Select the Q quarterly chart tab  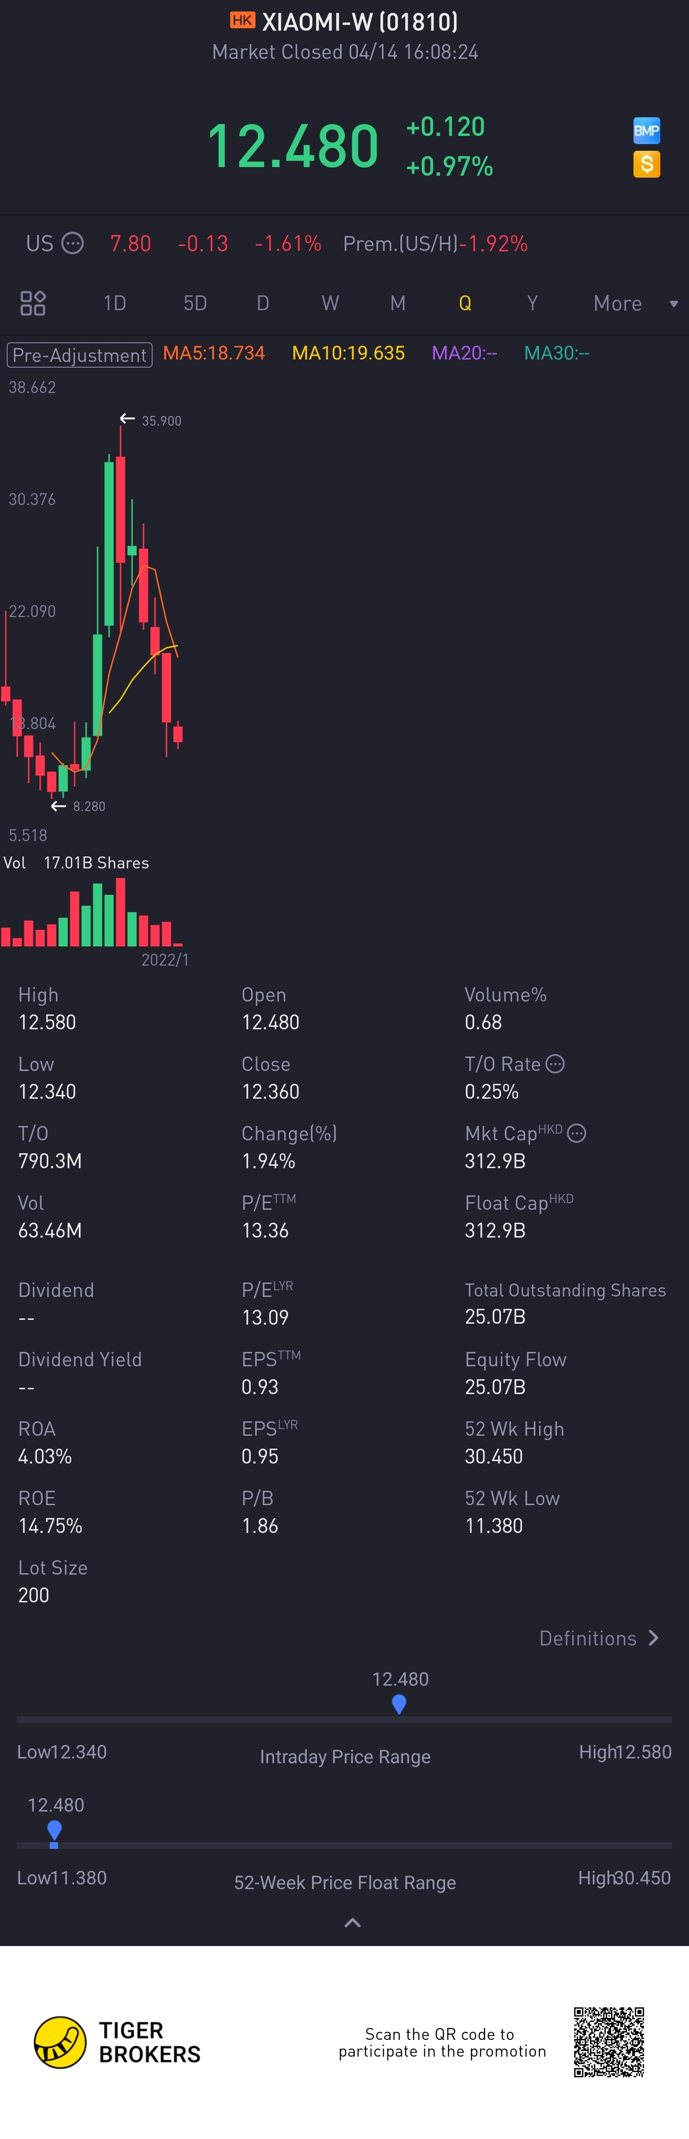tap(465, 303)
